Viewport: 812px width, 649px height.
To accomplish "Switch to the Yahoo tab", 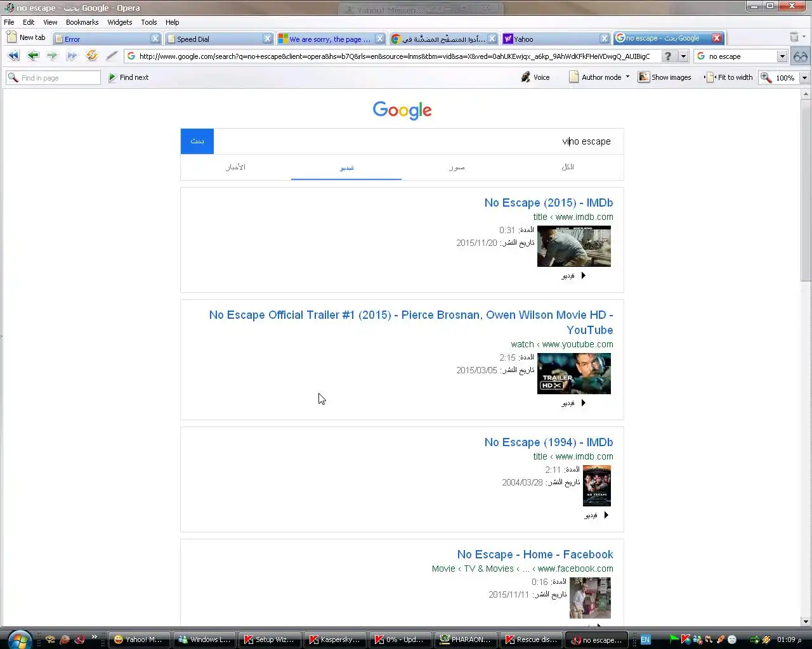I will 551,39.
